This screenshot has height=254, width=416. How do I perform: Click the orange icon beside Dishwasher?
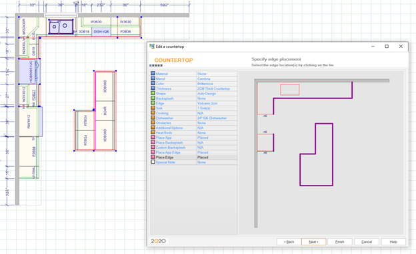(153, 118)
